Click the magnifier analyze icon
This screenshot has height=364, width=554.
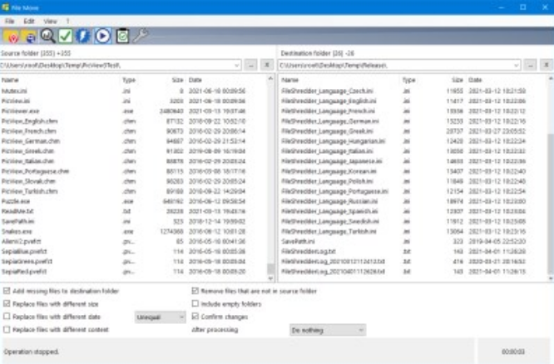coord(48,36)
